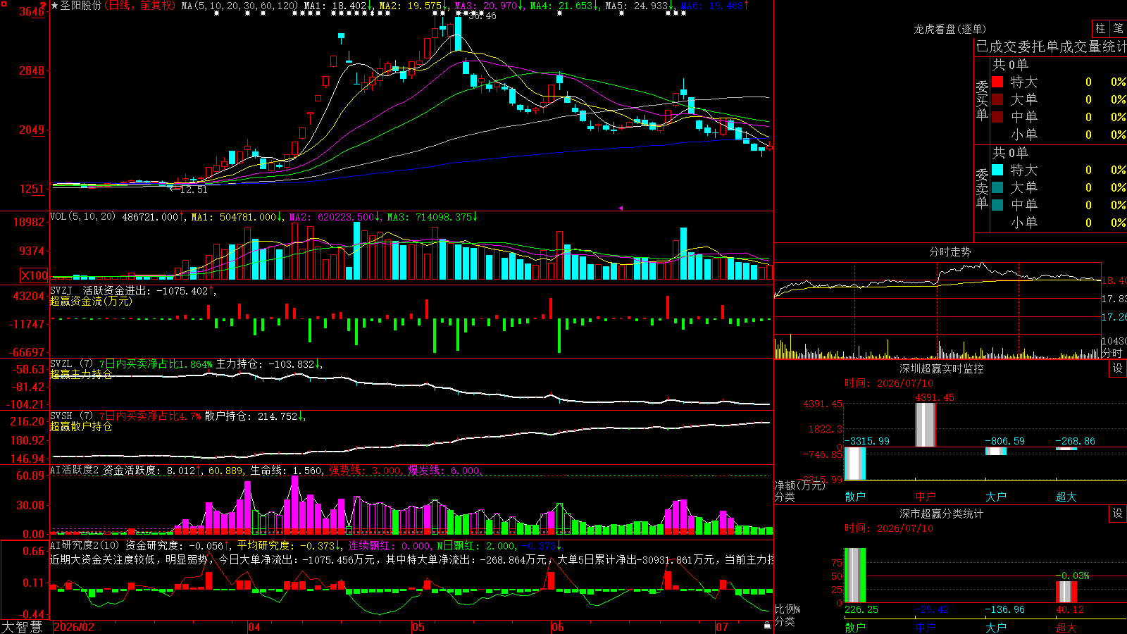Click the 小单 row under 委卖单
Viewport: 1127px width, 634px height.
click(x=1059, y=222)
